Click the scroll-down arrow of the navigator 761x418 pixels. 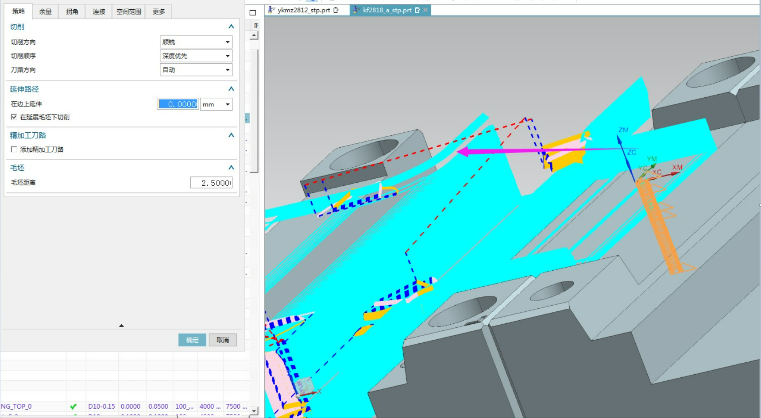[254, 411]
